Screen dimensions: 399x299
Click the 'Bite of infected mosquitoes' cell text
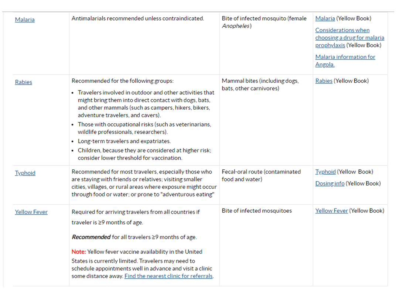tap(257, 210)
